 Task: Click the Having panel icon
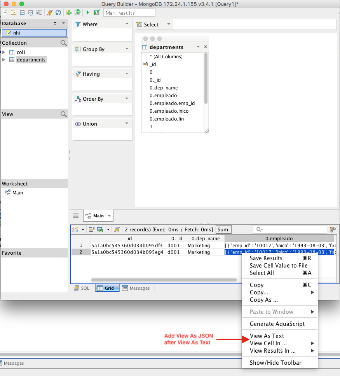pyautogui.click(x=78, y=74)
